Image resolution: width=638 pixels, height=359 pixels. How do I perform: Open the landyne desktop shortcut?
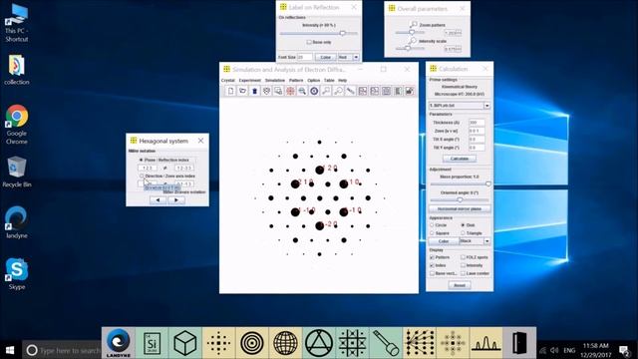click(17, 222)
